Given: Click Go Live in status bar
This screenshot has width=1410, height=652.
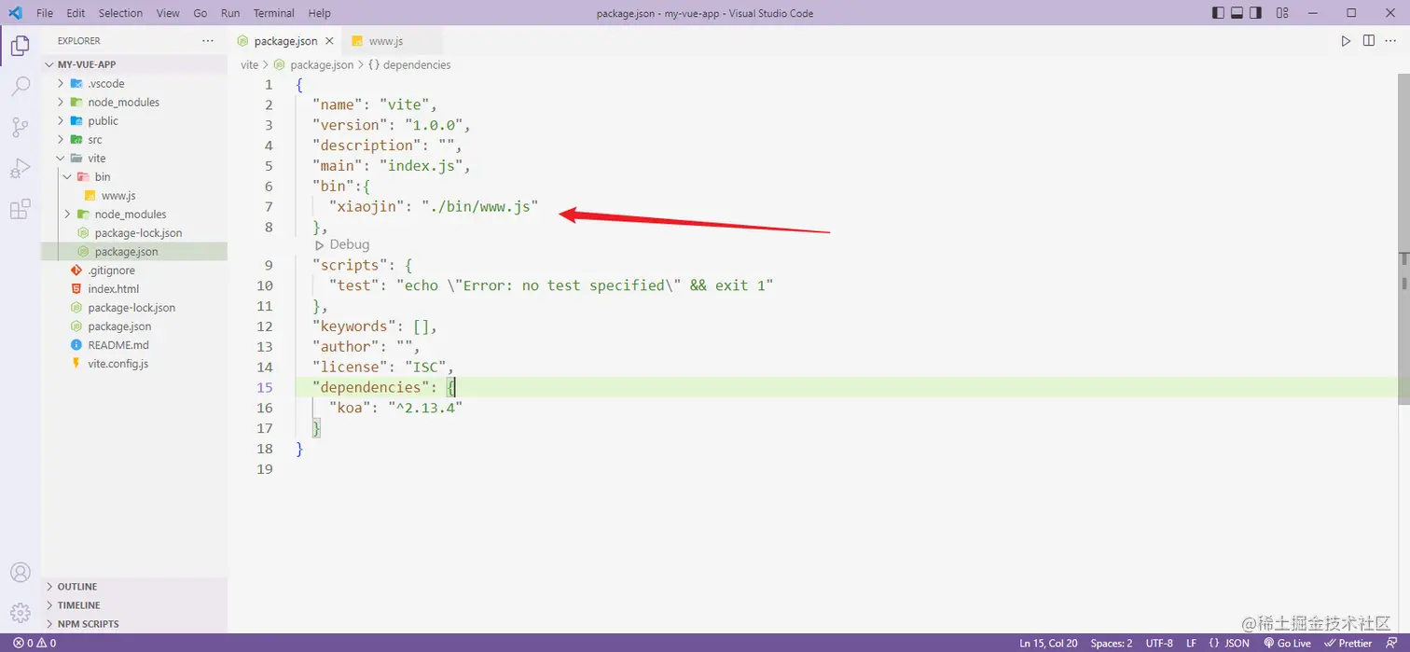Looking at the screenshot, I should pos(1287,643).
